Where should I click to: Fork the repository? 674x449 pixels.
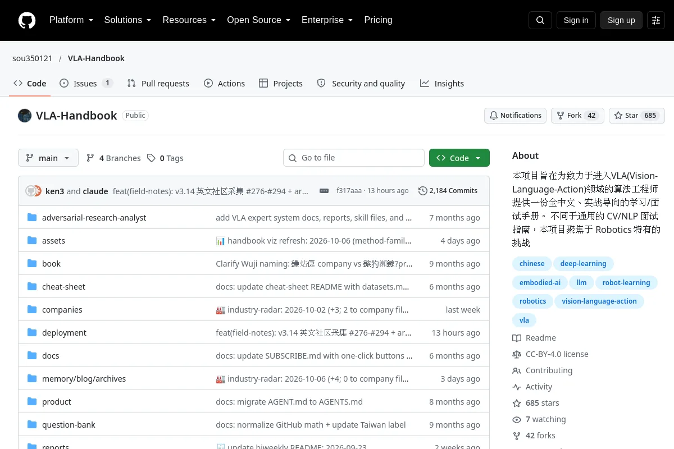tap(577, 116)
